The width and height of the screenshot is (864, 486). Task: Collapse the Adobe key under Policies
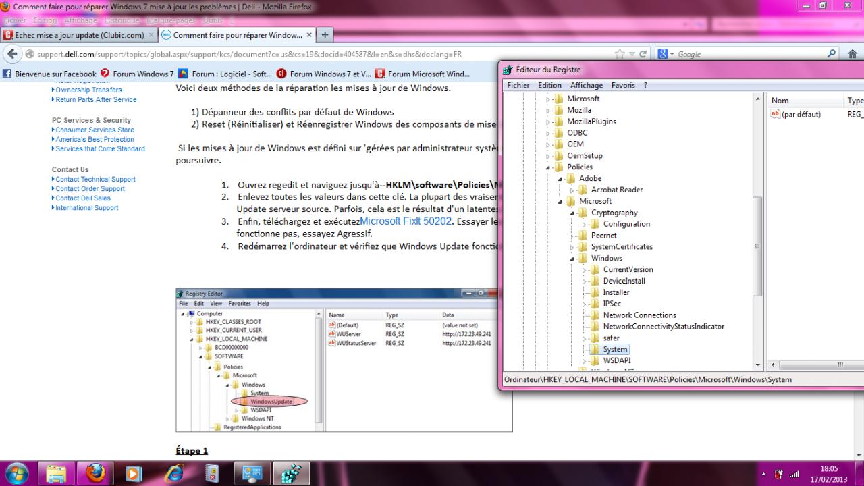tap(560, 179)
